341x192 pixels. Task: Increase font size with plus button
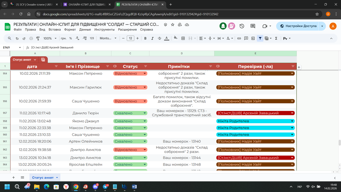coord(137,38)
